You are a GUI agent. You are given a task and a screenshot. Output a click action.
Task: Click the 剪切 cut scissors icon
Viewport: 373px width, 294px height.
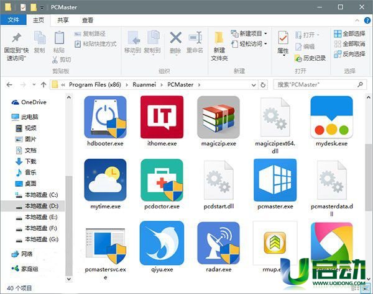pos(55,60)
